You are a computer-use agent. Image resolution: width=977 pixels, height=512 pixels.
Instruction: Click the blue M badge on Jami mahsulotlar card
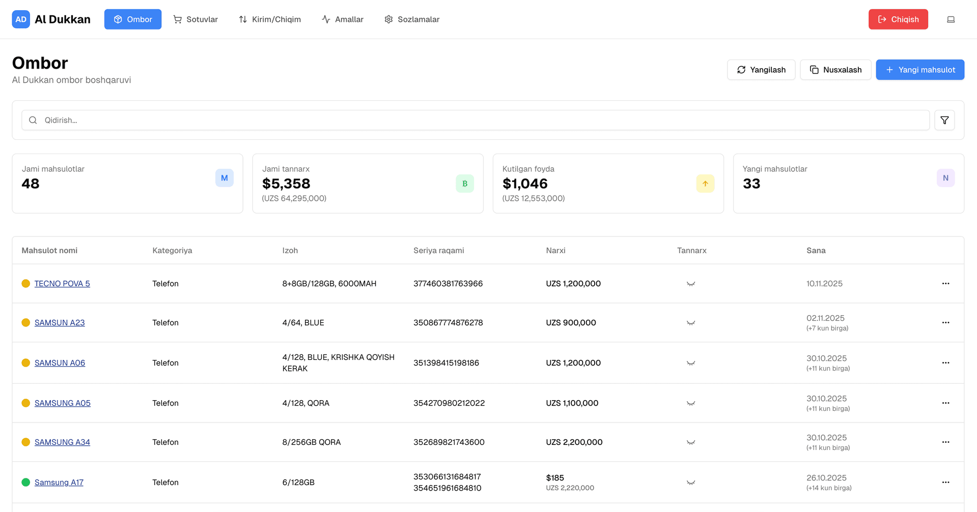224,178
